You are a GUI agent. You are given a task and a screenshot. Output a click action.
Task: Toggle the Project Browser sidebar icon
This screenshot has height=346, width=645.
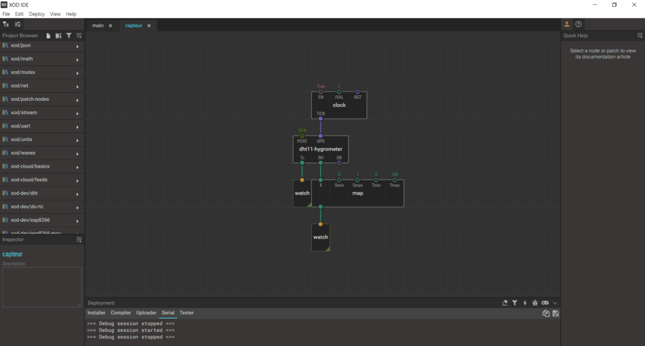pos(6,25)
